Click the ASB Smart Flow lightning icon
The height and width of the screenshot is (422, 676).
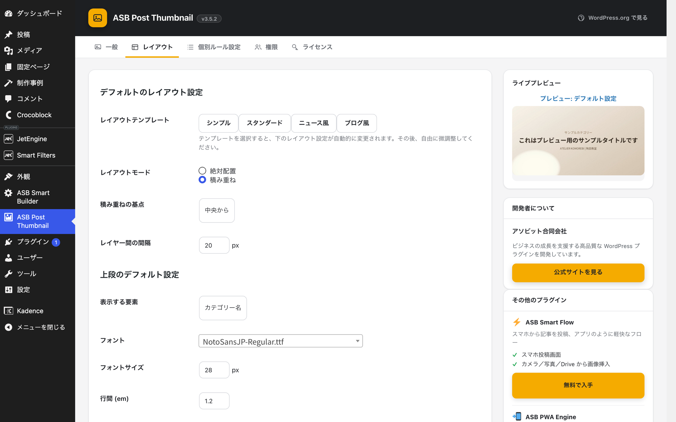click(x=517, y=322)
